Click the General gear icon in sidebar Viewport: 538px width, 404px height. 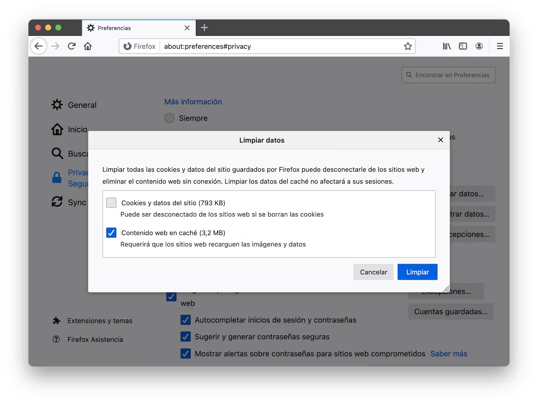tap(57, 105)
